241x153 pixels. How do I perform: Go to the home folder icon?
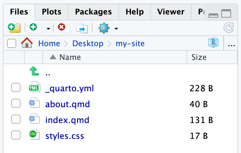pyautogui.click(x=27, y=43)
